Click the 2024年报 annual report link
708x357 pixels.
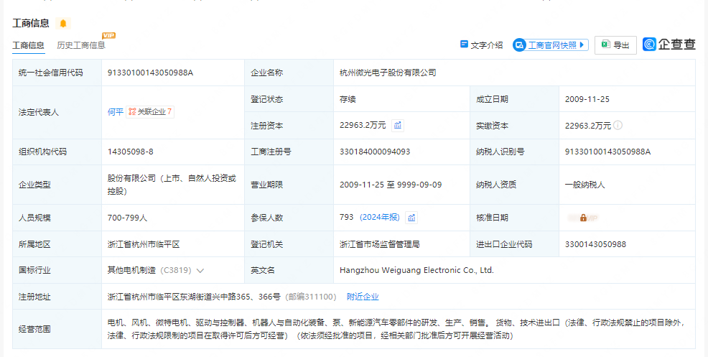(380, 217)
